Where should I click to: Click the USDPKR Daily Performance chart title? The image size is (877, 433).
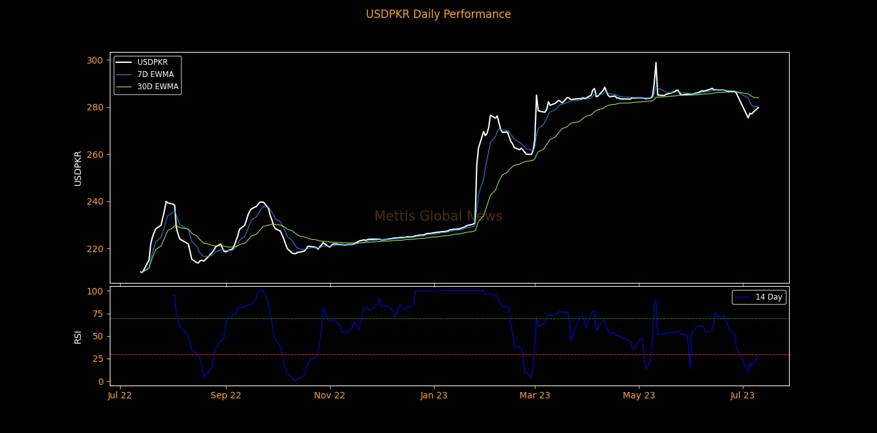(438, 14)
